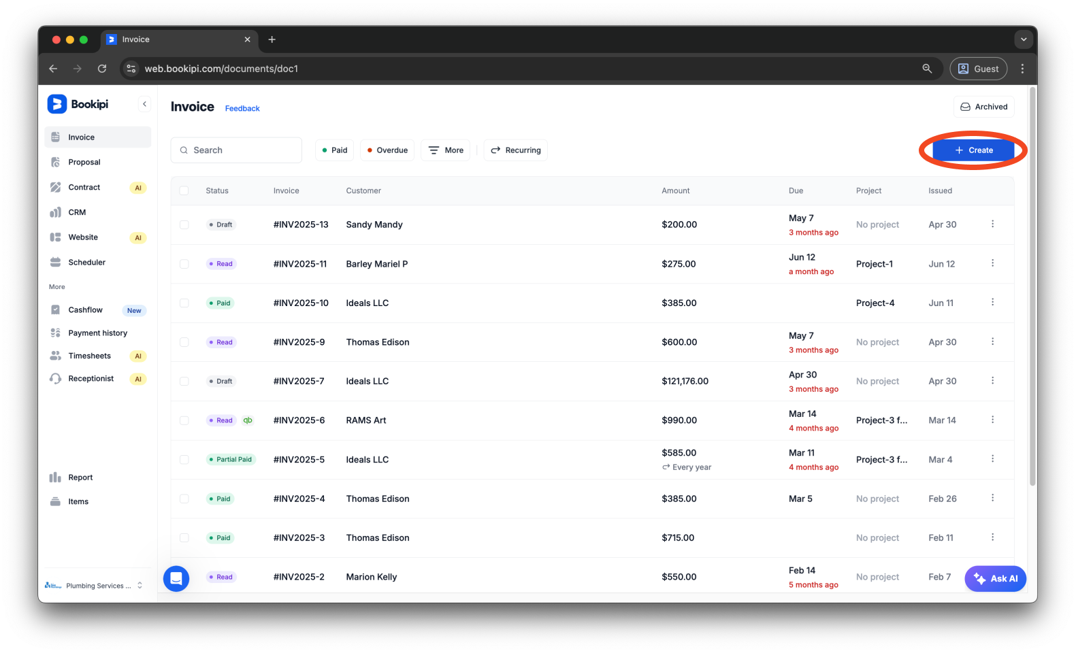Click QuickBooks sync icon on #INV2025-6
Viewport: 1076px width, 653px height.
tap(248, 420)
